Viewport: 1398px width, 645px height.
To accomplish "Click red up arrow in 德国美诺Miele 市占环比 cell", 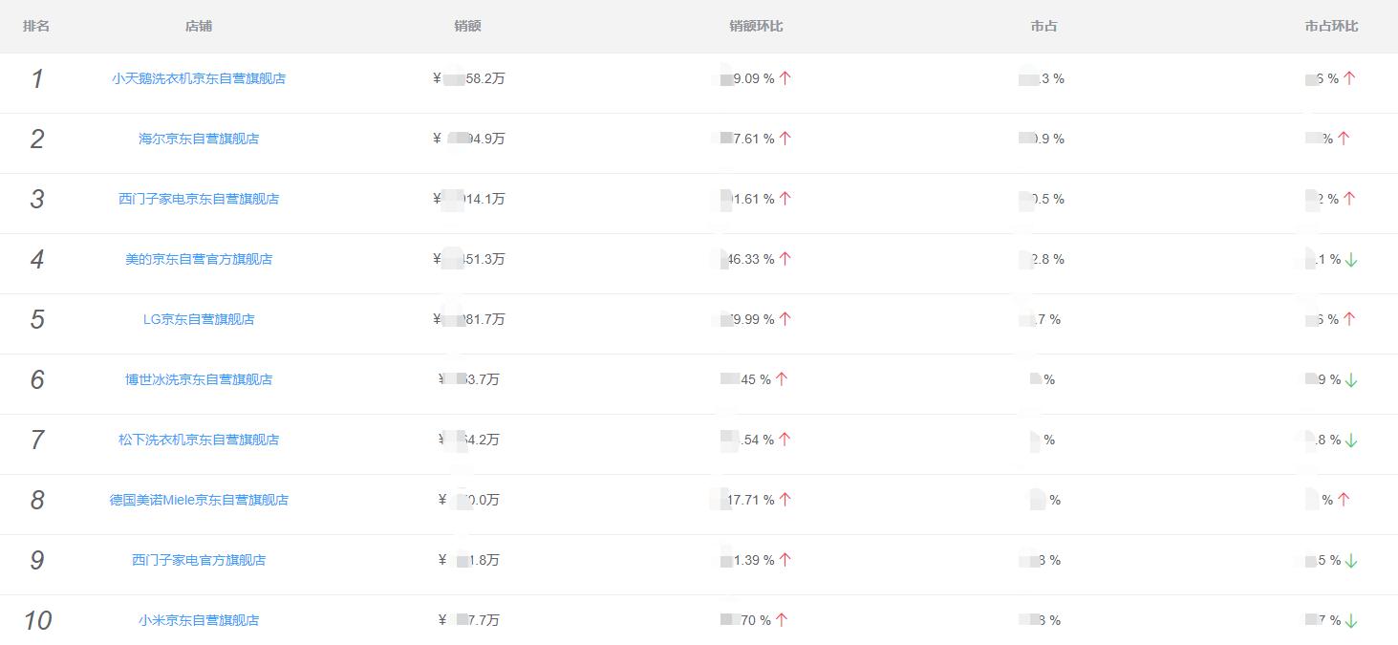I will point(1344,500).
